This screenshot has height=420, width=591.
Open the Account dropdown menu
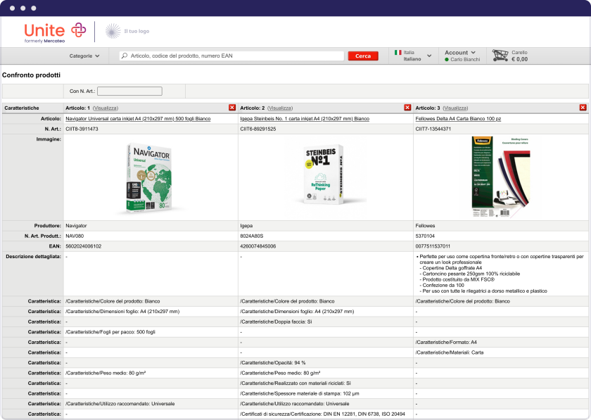[x=460, y=52]
